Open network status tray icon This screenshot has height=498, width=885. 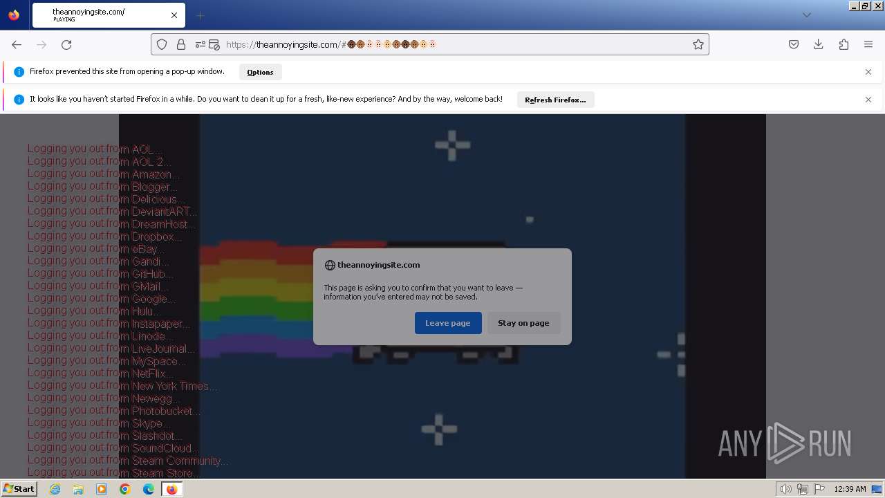click(x=803, y=489)
